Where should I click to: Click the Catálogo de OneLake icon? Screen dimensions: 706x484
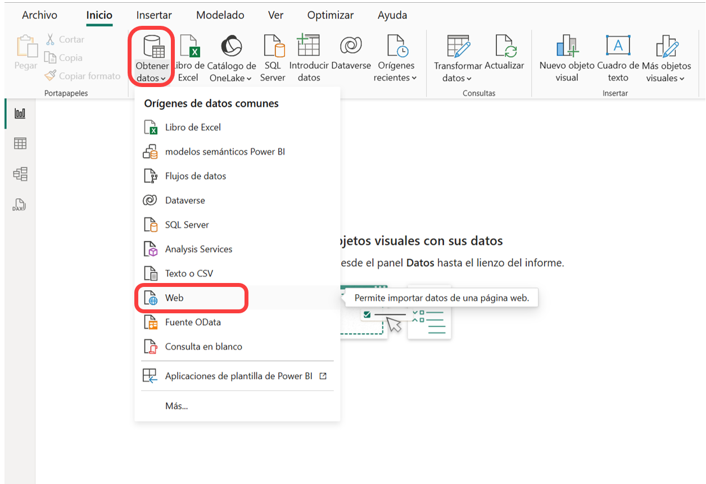[231, 46]
